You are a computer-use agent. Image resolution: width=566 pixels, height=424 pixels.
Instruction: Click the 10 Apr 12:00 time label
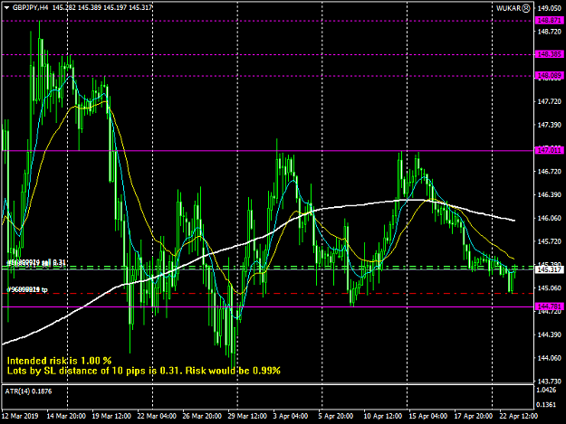(x=383, y=416)
